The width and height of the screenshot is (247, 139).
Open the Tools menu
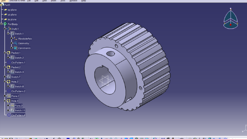63,1
